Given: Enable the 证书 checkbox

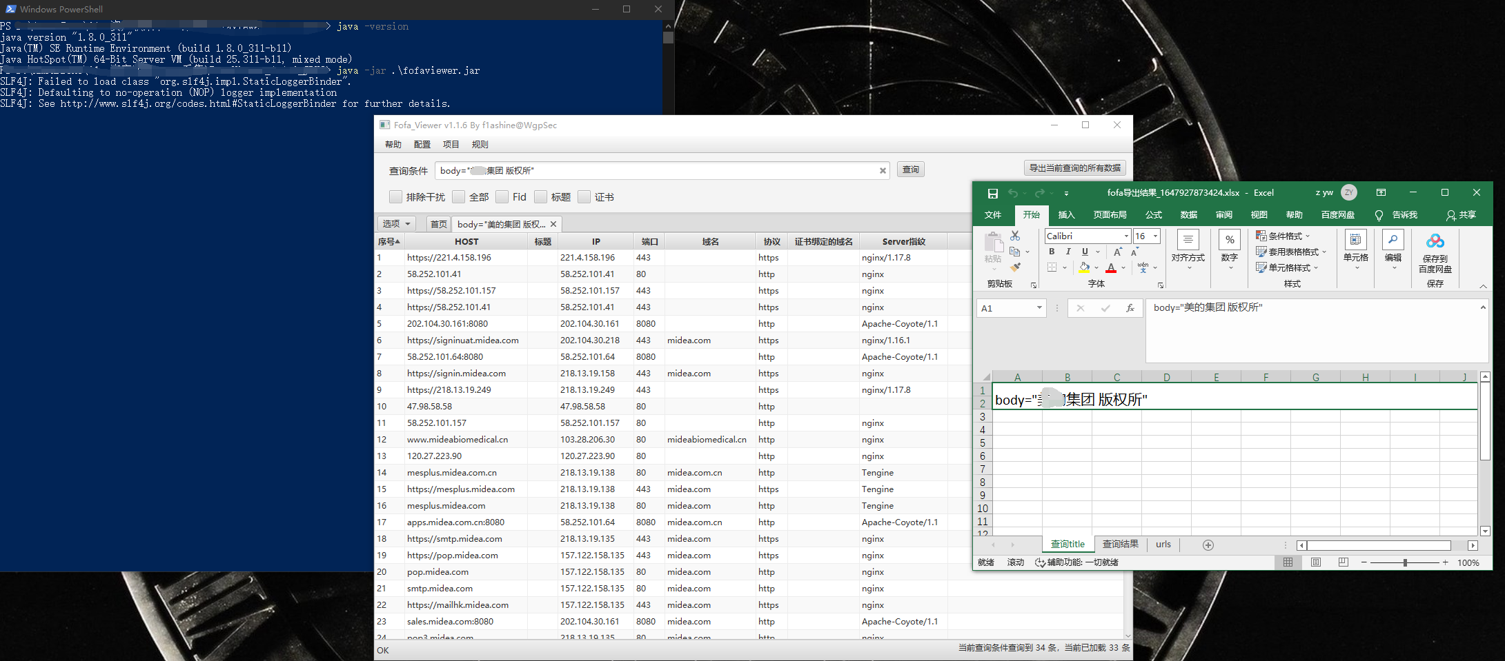Looking at the screenshot, I should point(584,196).
